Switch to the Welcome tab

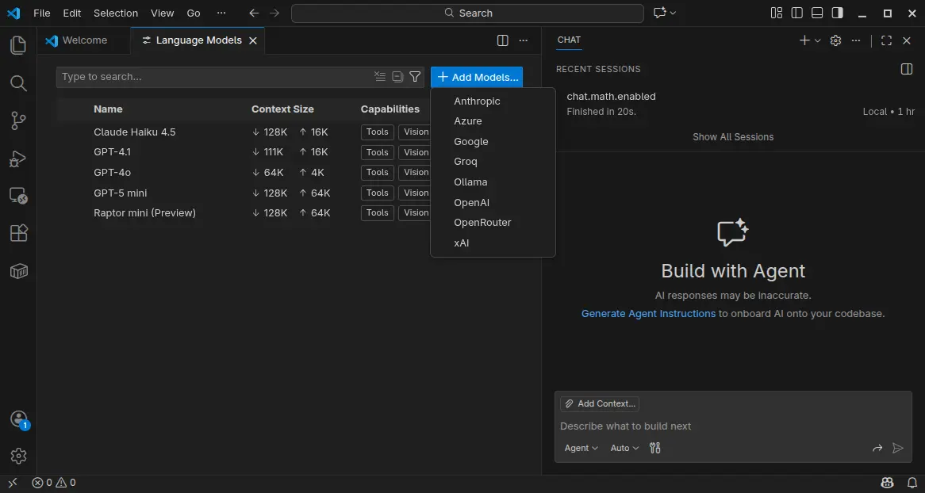coord(84,40)
